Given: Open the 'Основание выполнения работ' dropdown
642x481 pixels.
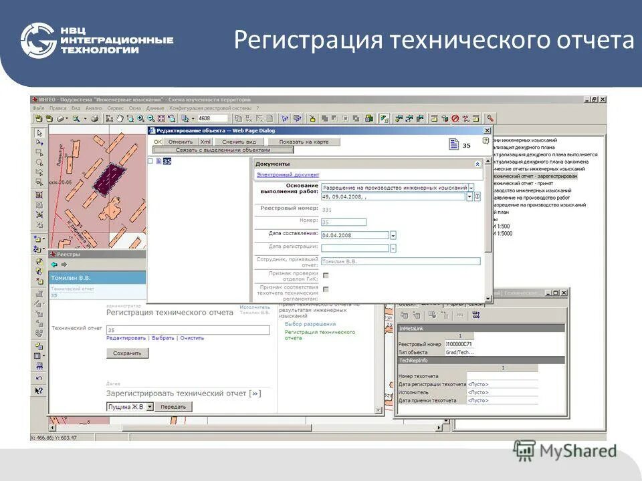Looking at the screenshot, I should 471,188.
